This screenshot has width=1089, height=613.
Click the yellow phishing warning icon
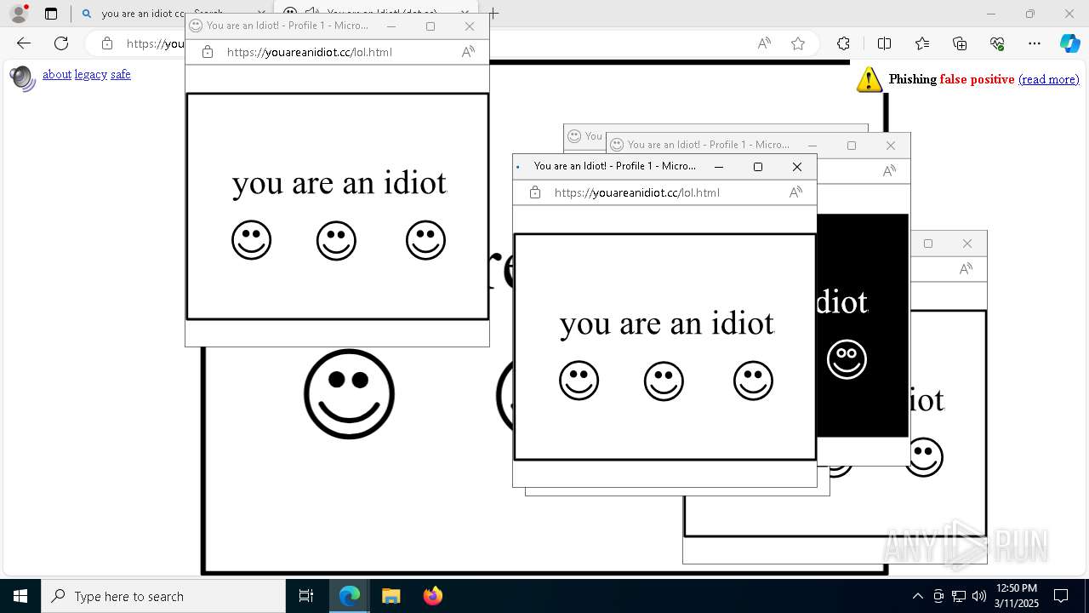pyautogui.click(x=869, y=79)
